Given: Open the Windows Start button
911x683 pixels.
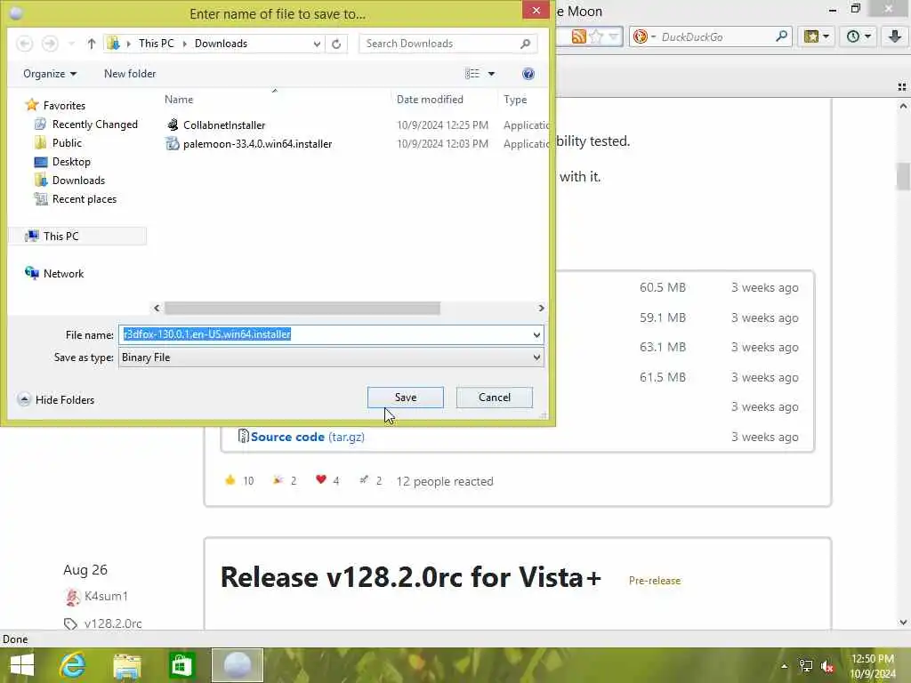Looking at the screenshot, I should point(22,665).
